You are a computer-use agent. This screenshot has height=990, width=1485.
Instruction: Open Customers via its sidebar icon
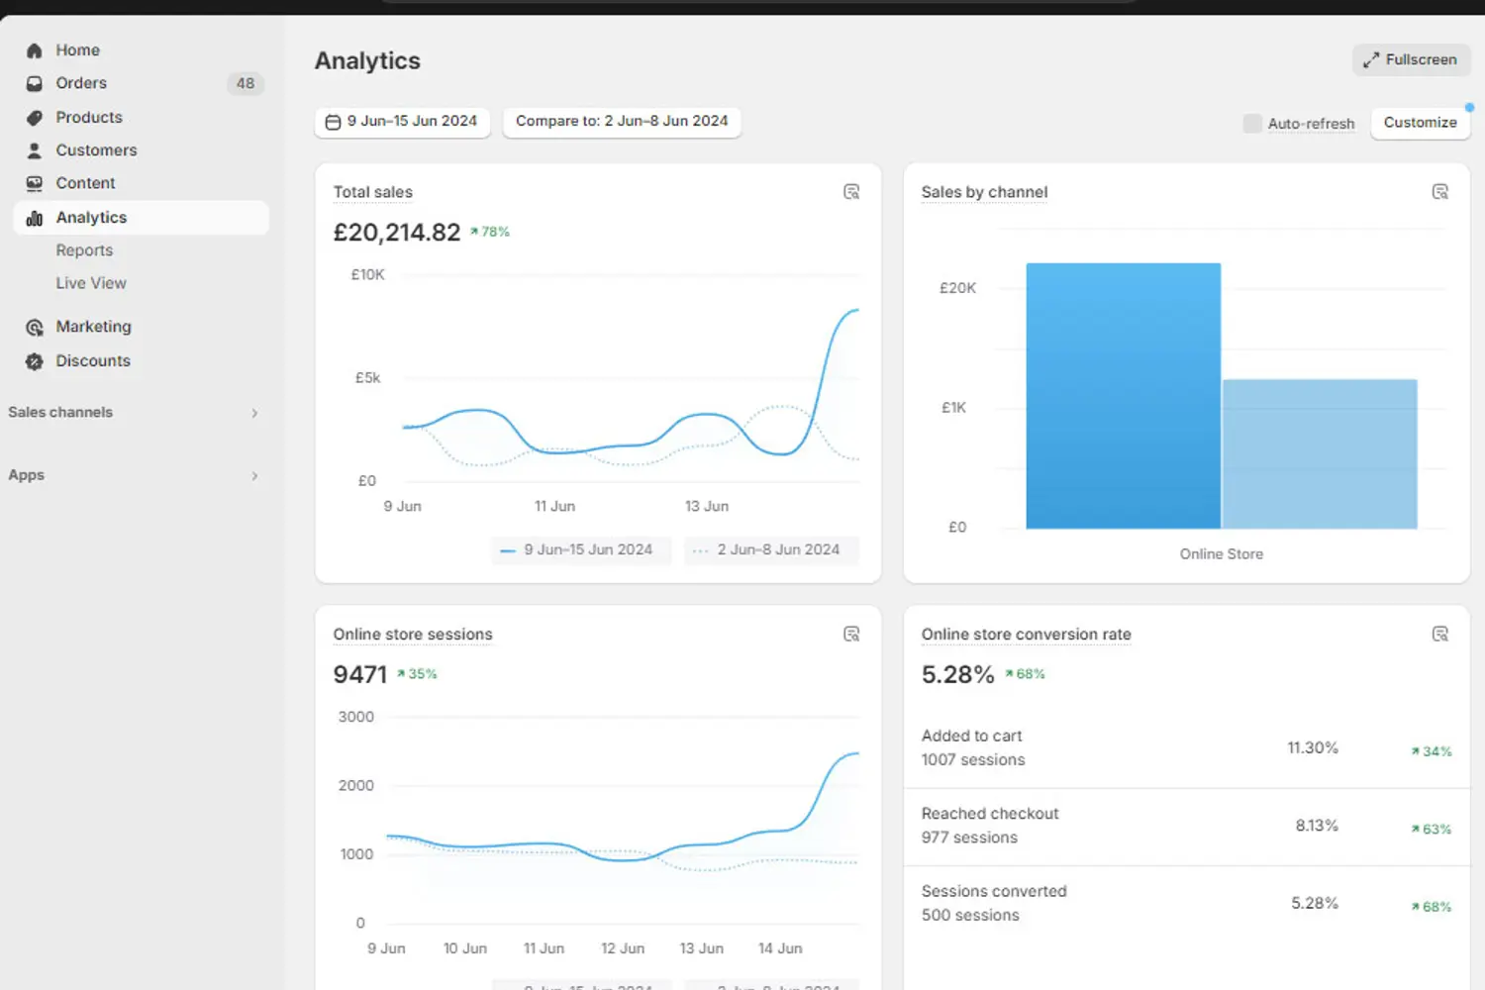click(35, 149)
